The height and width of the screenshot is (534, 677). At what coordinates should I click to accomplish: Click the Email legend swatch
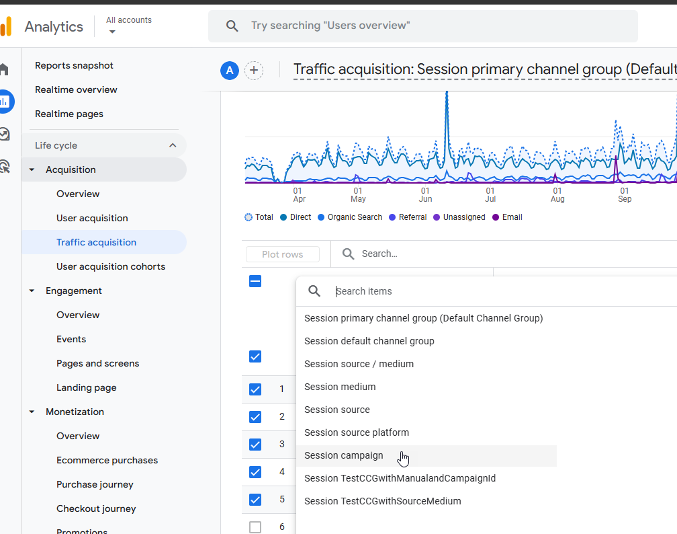(x=496, y=217)
